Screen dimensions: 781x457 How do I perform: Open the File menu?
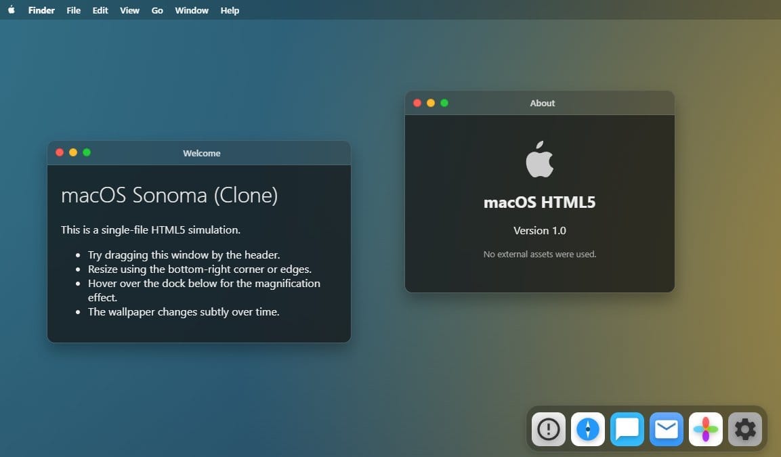[73, 10]
